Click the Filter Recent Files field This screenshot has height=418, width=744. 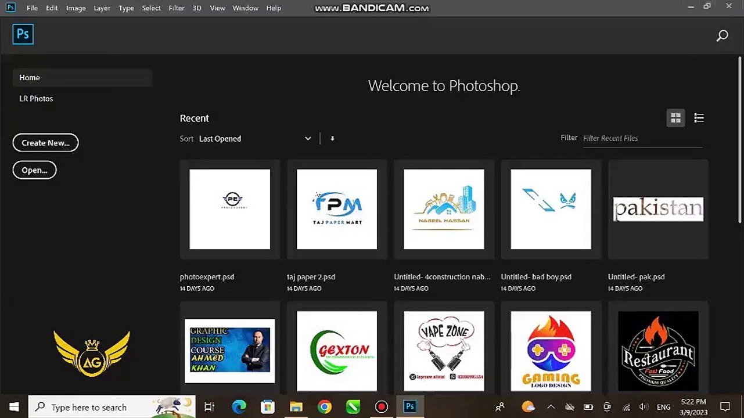click(642, 138)
